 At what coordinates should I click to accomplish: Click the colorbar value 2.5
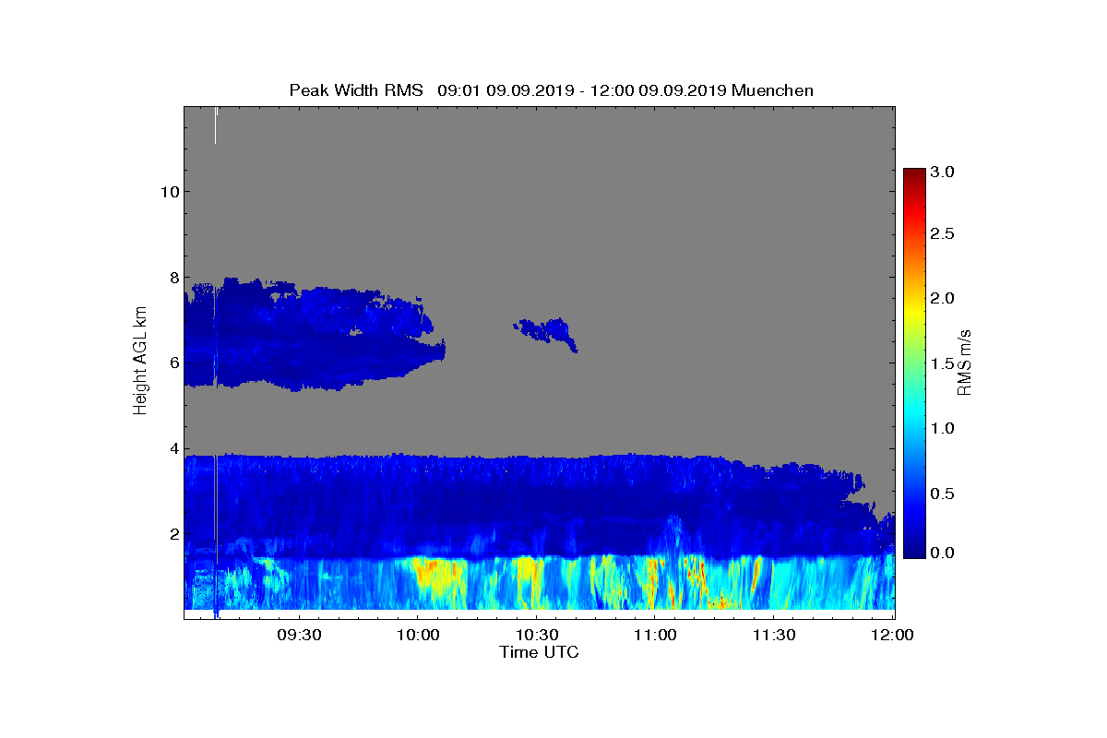(x=942, y=234)
